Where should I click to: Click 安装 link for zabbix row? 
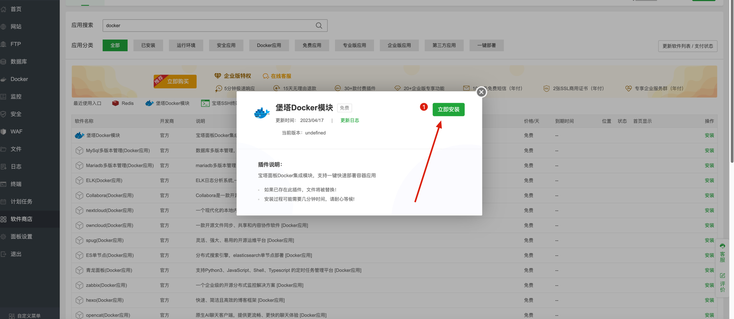(x=709, y=285)
